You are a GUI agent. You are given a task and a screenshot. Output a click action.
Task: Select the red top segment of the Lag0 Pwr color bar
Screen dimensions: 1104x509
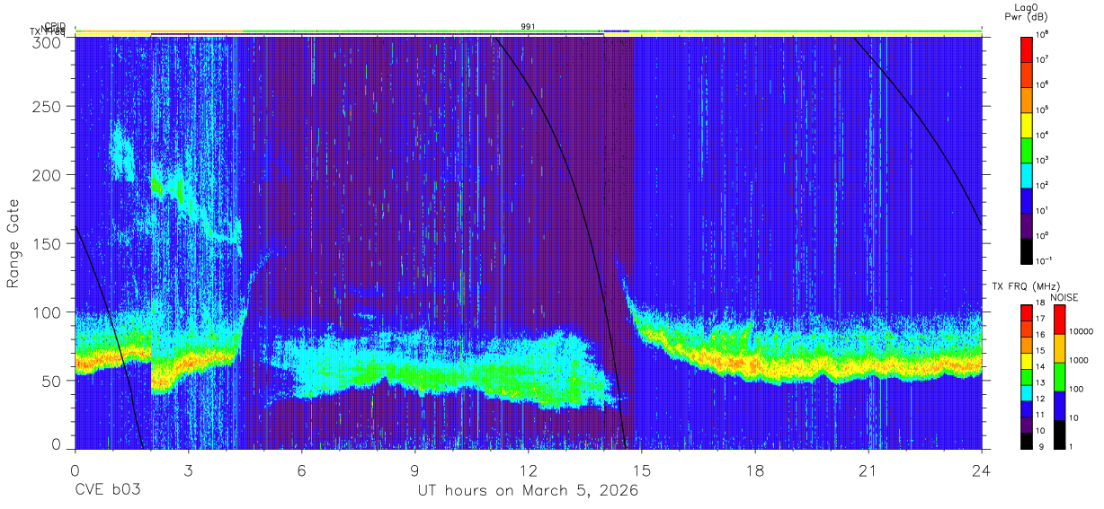1027,48
